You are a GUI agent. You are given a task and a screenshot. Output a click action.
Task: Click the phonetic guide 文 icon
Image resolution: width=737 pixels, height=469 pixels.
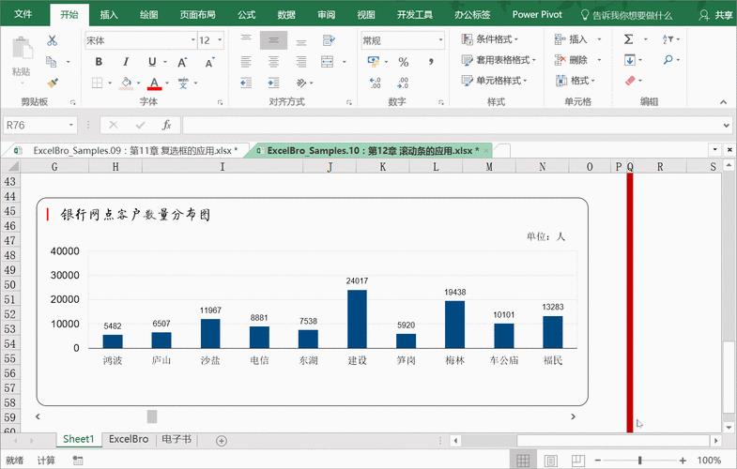click(183, 83)
